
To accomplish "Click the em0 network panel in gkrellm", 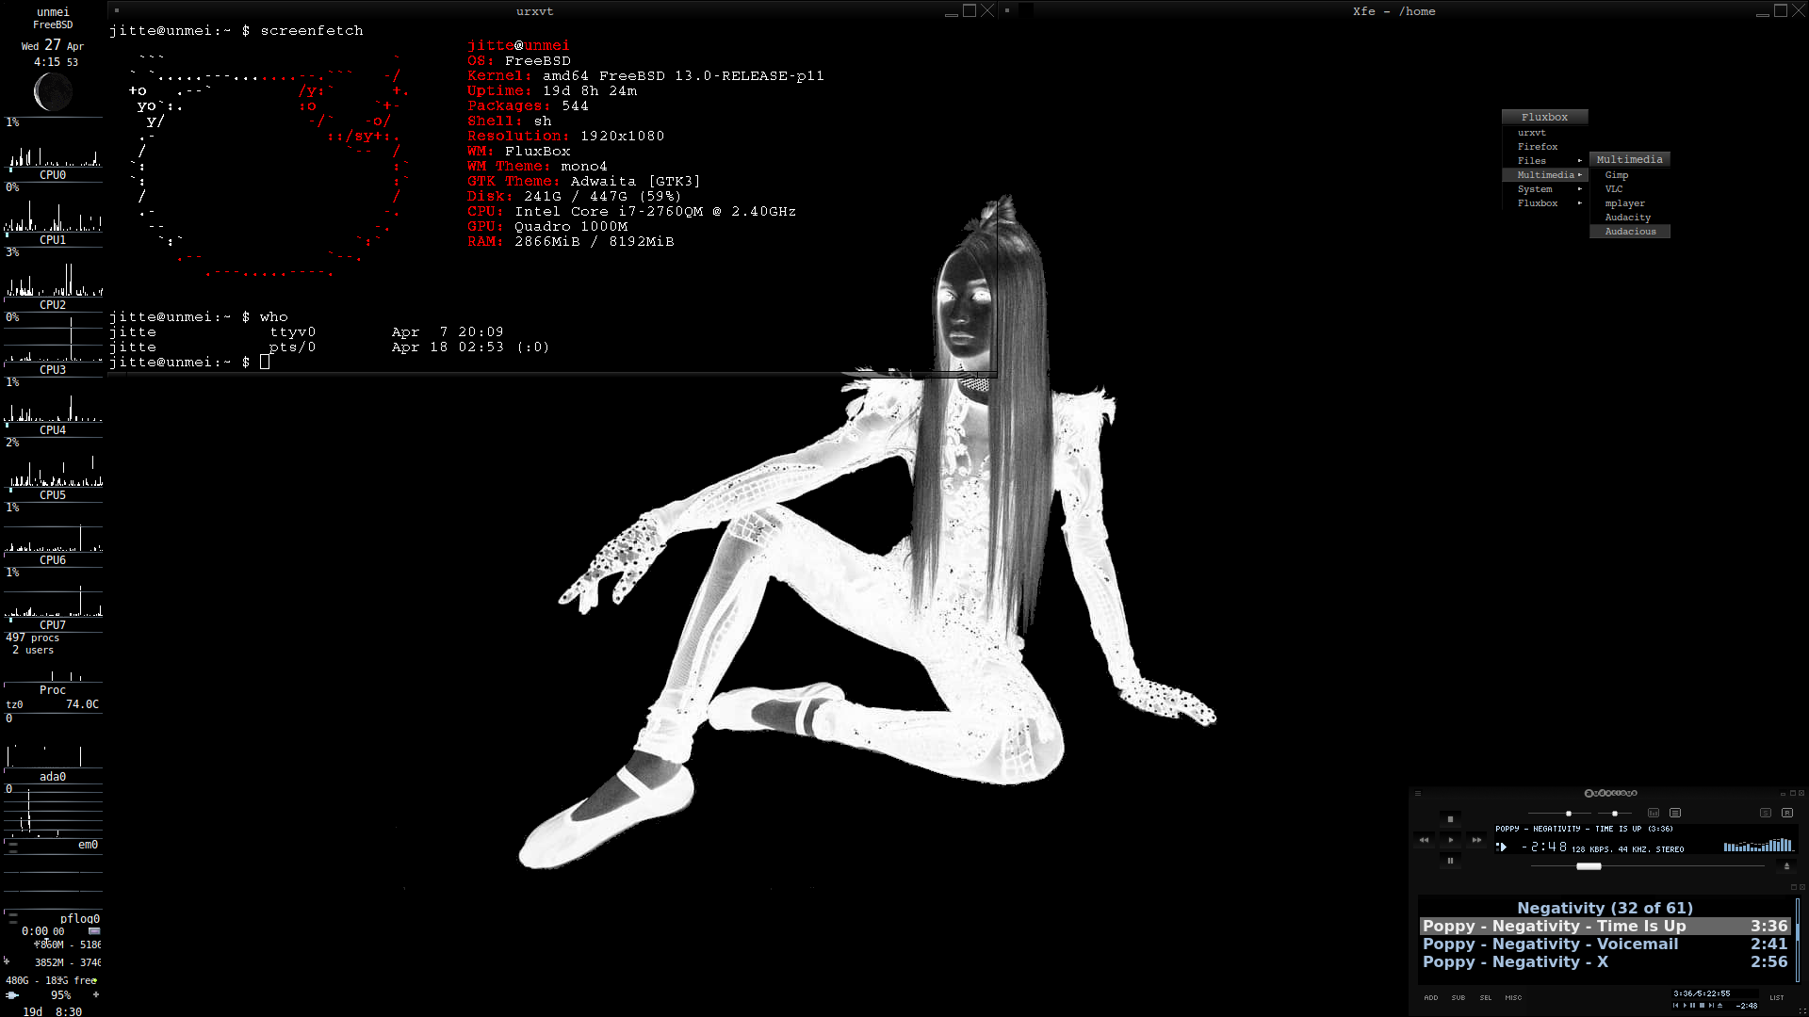I will (x=53, y=845).
